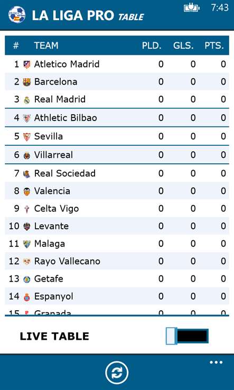Tap the Espanyol crest icon
This screenshot has width=234, height=390.
tap(26, 297)
